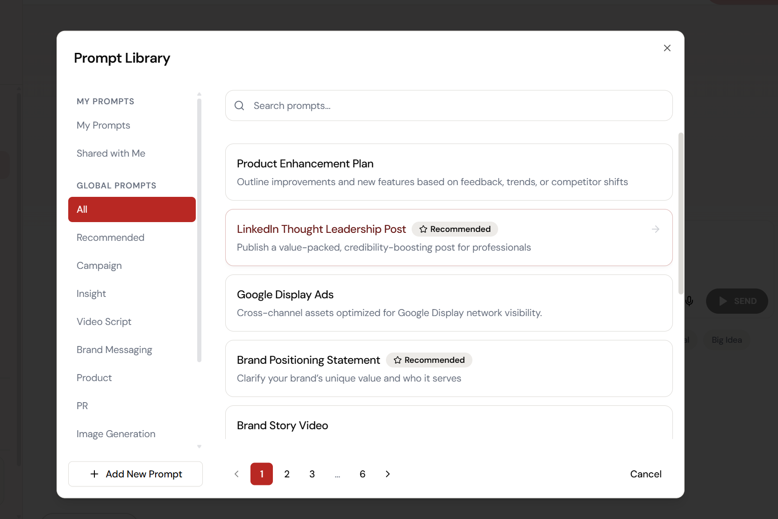778x519 pixels.
Task: Click the sidebar scroll-down triangle
Action: point(200,446)
